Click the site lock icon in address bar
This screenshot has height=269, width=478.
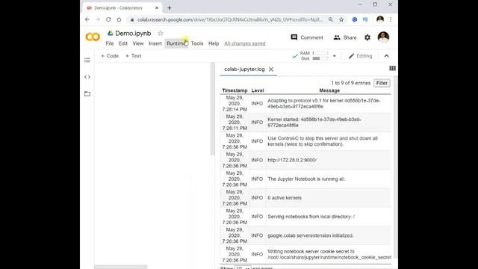pos(132,19)
